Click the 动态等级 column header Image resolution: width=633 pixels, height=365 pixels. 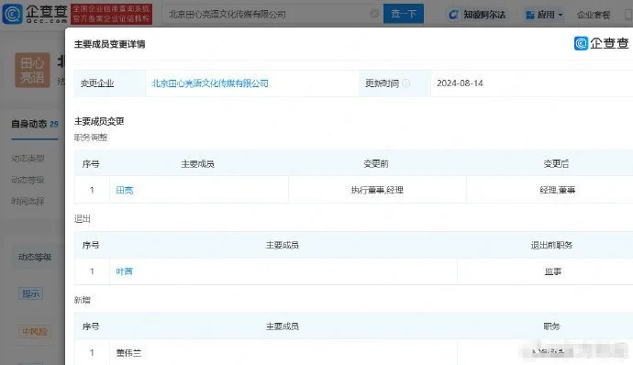35,257
